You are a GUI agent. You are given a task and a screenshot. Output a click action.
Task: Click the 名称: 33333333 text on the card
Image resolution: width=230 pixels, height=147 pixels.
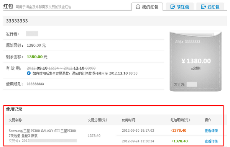187,42
